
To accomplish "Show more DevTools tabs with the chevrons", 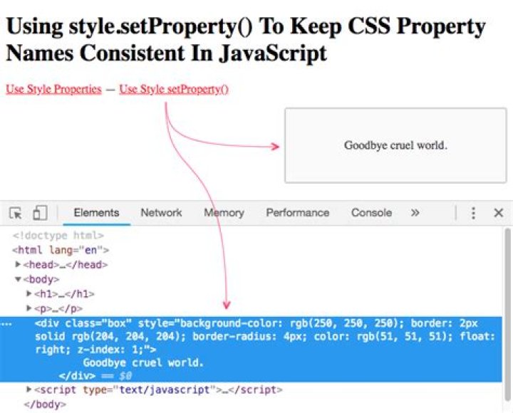I will 415,213.
